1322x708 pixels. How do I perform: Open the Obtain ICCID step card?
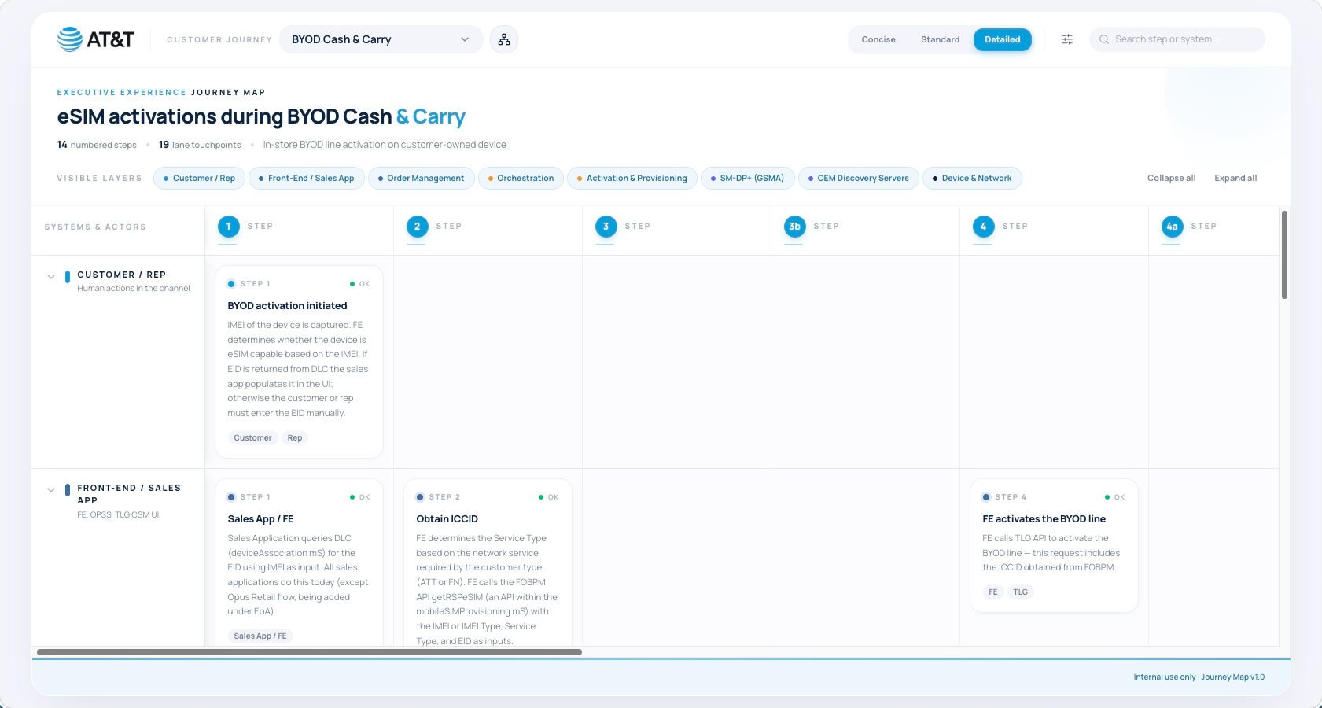click(x=488, y=562)
